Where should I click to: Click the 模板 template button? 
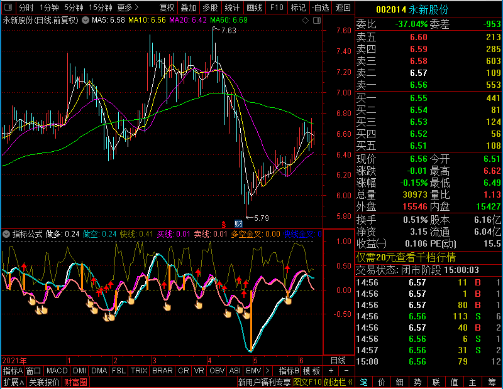311,371
